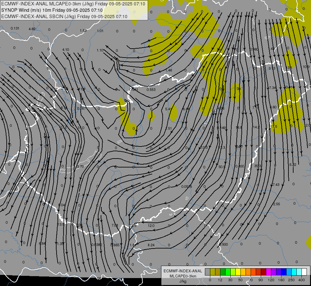Click the pure yellow legend swatch
Image resolution: width=311 pixels, height=286 pixels.
coord(238,272)
